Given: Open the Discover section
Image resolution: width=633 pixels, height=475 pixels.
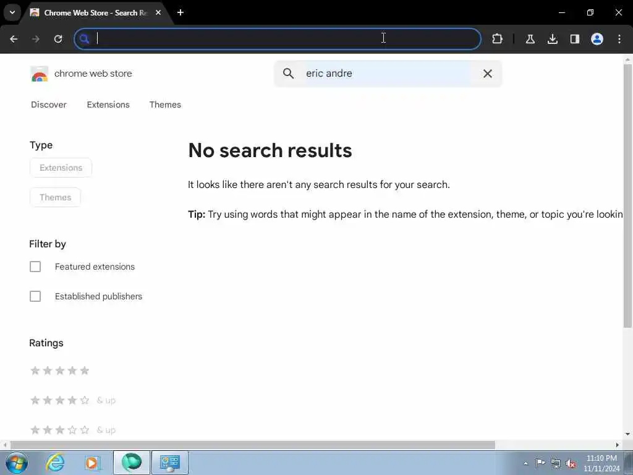Looking at the screenshot, I should [49, 105].
